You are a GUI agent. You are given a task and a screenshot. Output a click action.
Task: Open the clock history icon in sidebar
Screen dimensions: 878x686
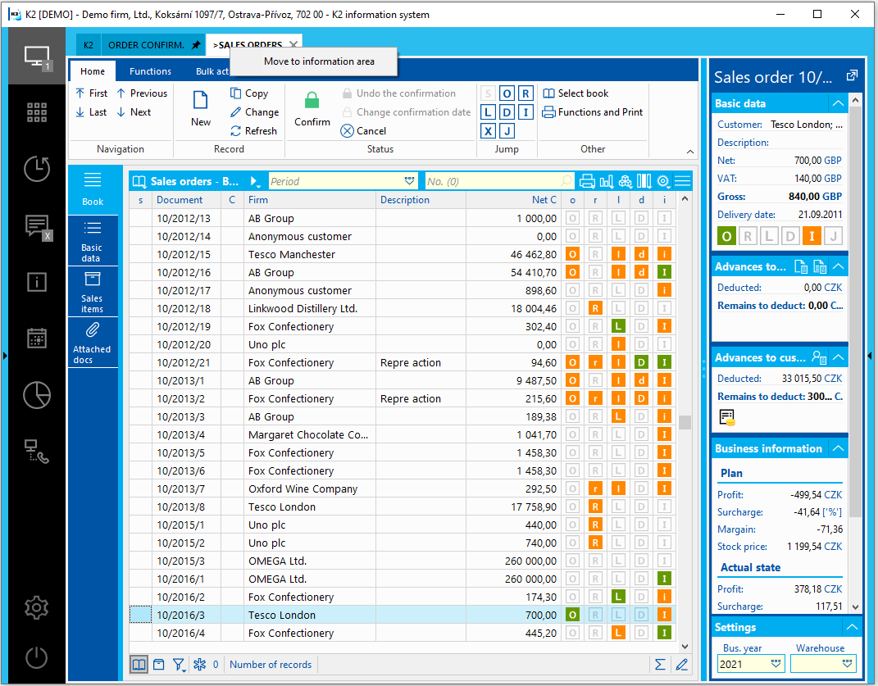(x=36, y=169)
